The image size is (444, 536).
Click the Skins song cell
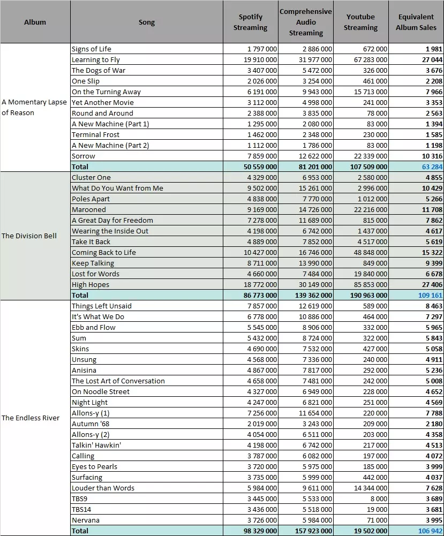[x=147, y=349]
